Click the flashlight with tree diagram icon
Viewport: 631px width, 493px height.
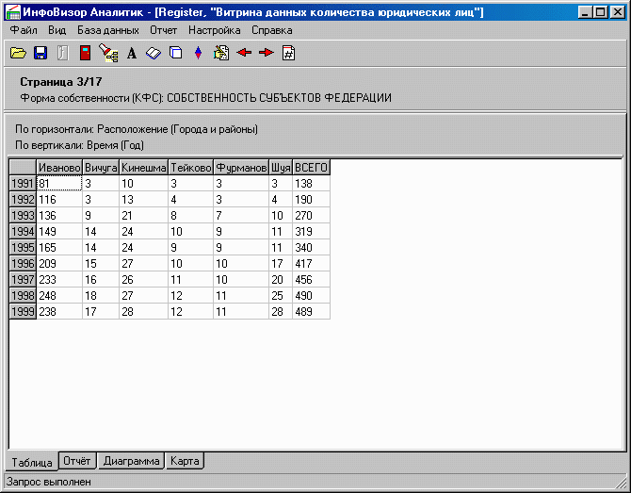(x=108, y=53)
